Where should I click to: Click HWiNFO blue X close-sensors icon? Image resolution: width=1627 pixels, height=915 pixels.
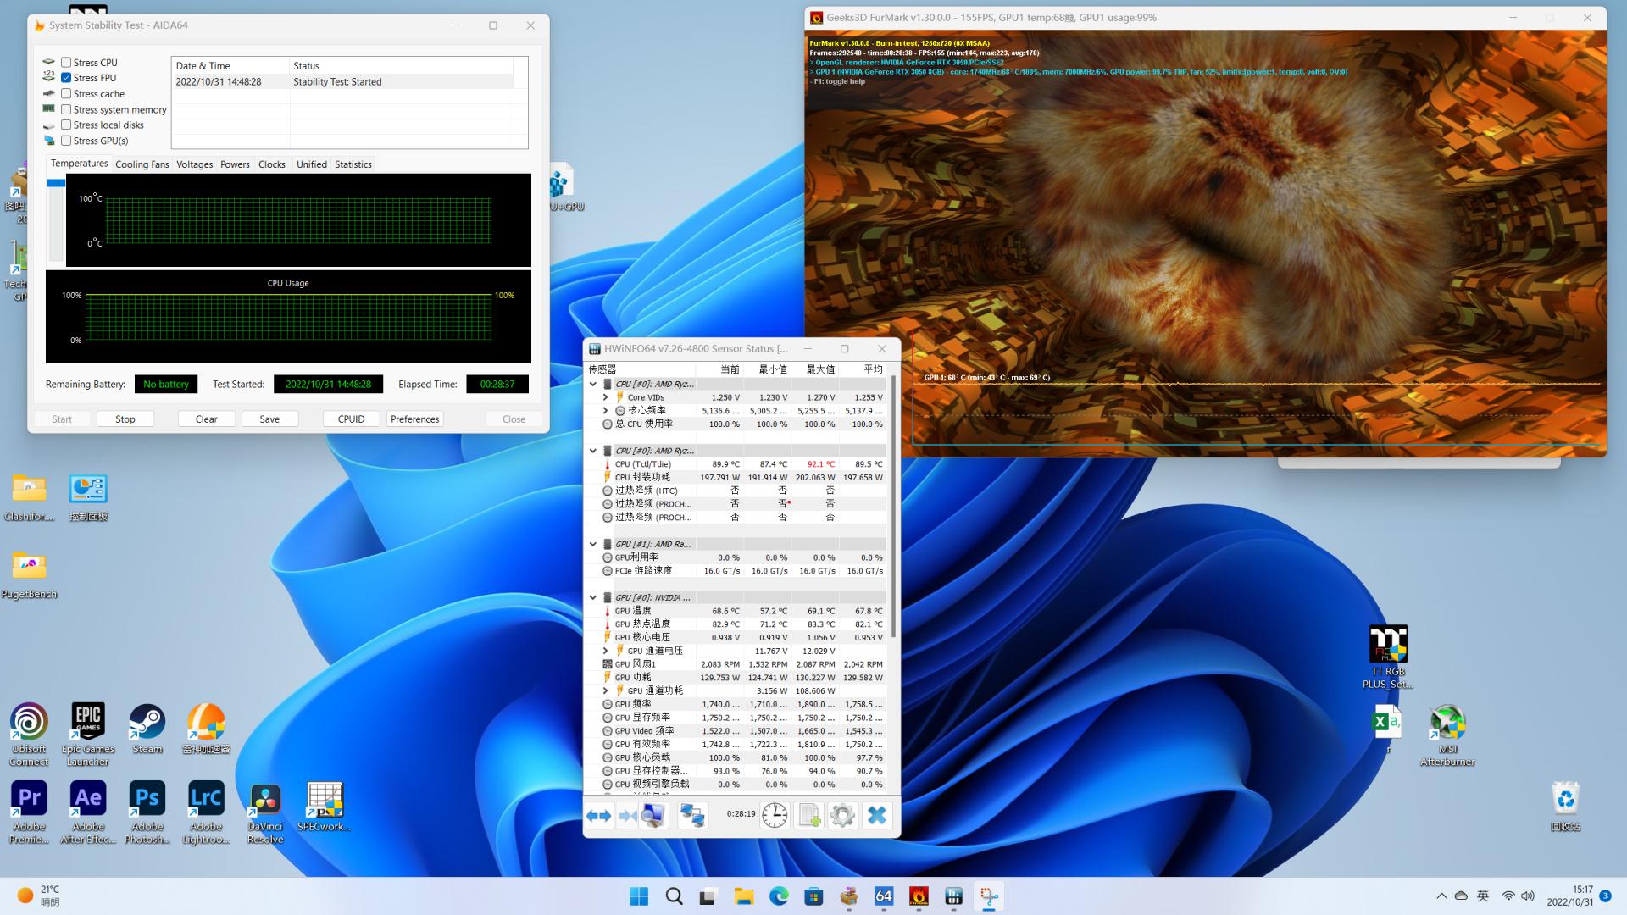pyautogui.click(x=877, y=816)
